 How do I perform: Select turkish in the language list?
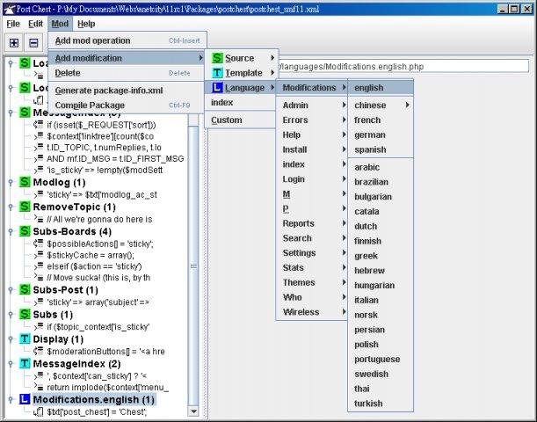pyautogui.click(x=381, y=404)
